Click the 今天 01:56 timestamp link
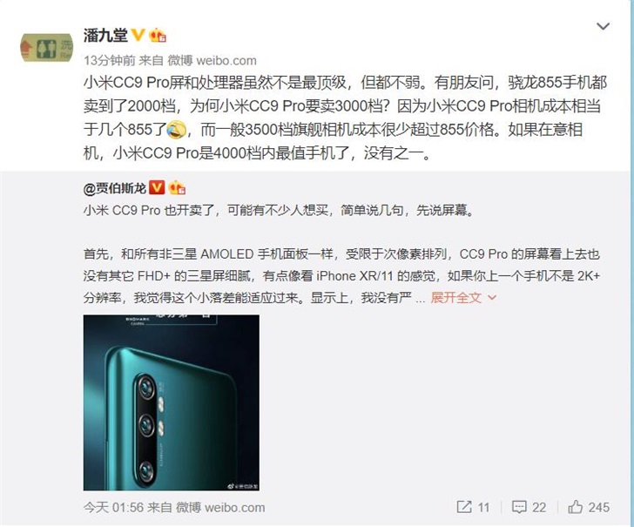 pyautogui.click(x=113, y=507)
